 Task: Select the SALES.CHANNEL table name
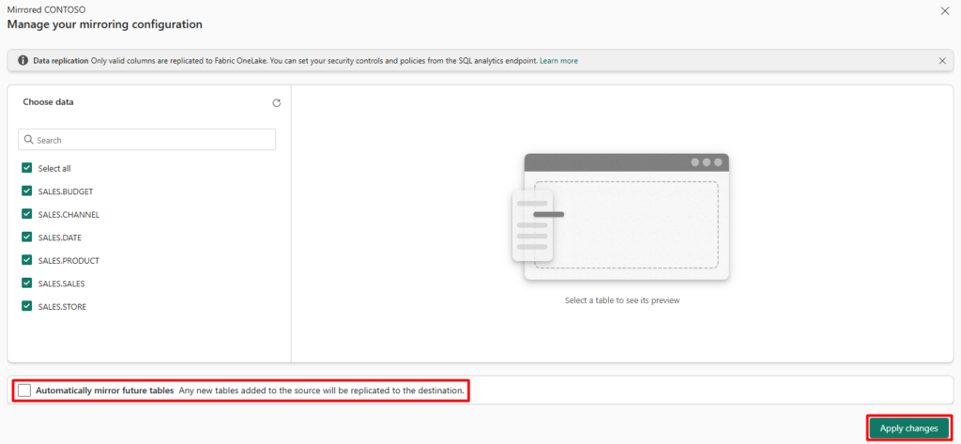pyautogui.click(x=69, y=215)
